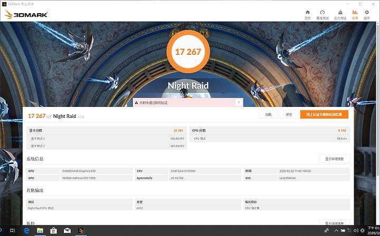Click the date 2020-03-22 11:40 +08:00
Viewport: 380px width, 236px height.
pos(295,171)
